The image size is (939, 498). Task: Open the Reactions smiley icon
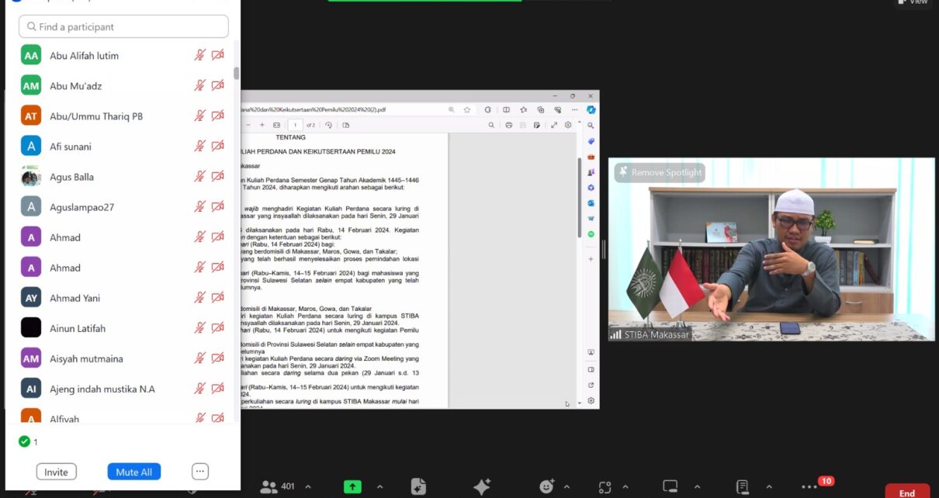pyautogui.click(x=546, y=487)
